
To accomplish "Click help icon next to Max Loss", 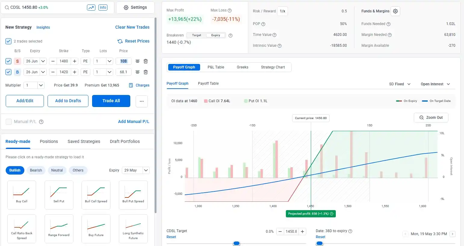I will click(230, 11).
